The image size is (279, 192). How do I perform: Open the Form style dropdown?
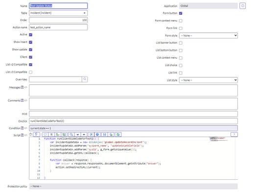pos(209,35)
